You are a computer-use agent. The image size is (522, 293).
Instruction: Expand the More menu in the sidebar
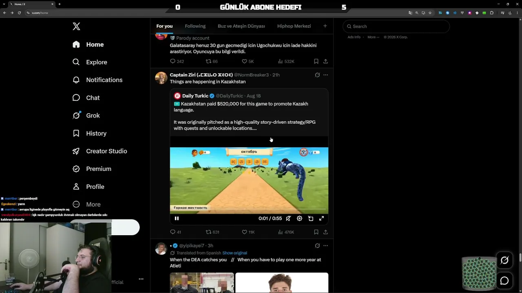click(86, 204)
